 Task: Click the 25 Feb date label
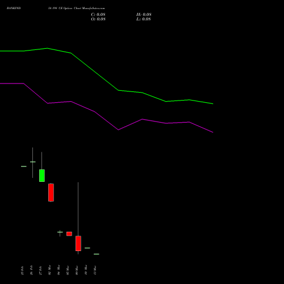pyautogui.click(x=22, y=270)
